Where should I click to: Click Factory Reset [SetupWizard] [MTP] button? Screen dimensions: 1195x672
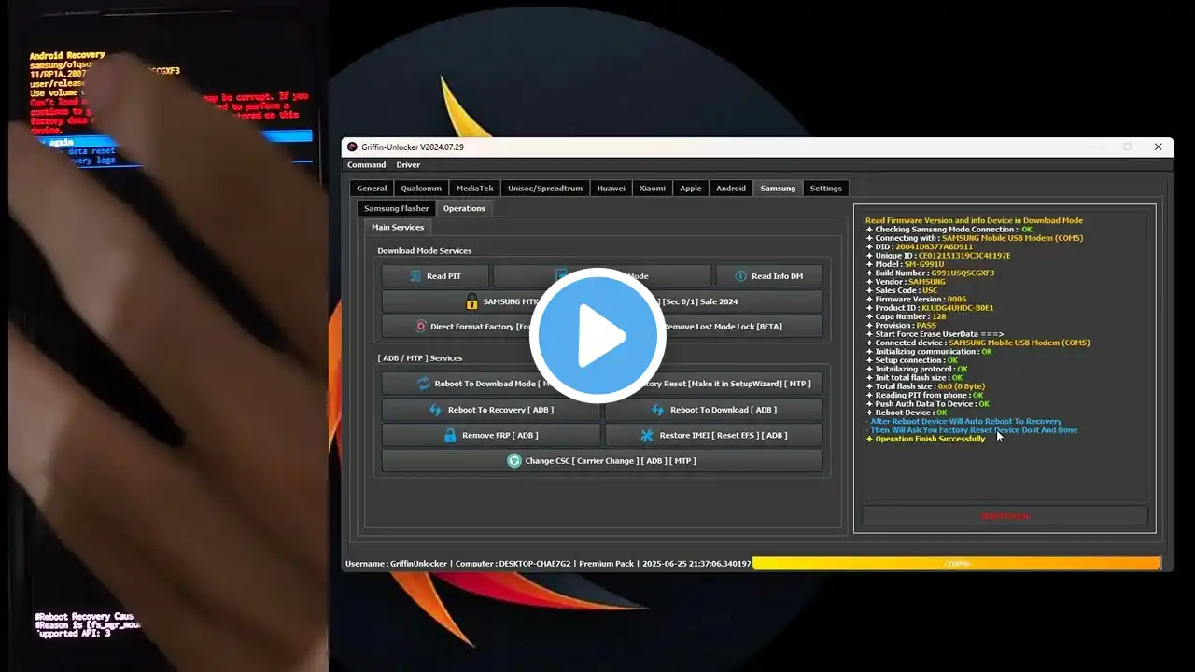pyautogui.click(x=713, y=384)
